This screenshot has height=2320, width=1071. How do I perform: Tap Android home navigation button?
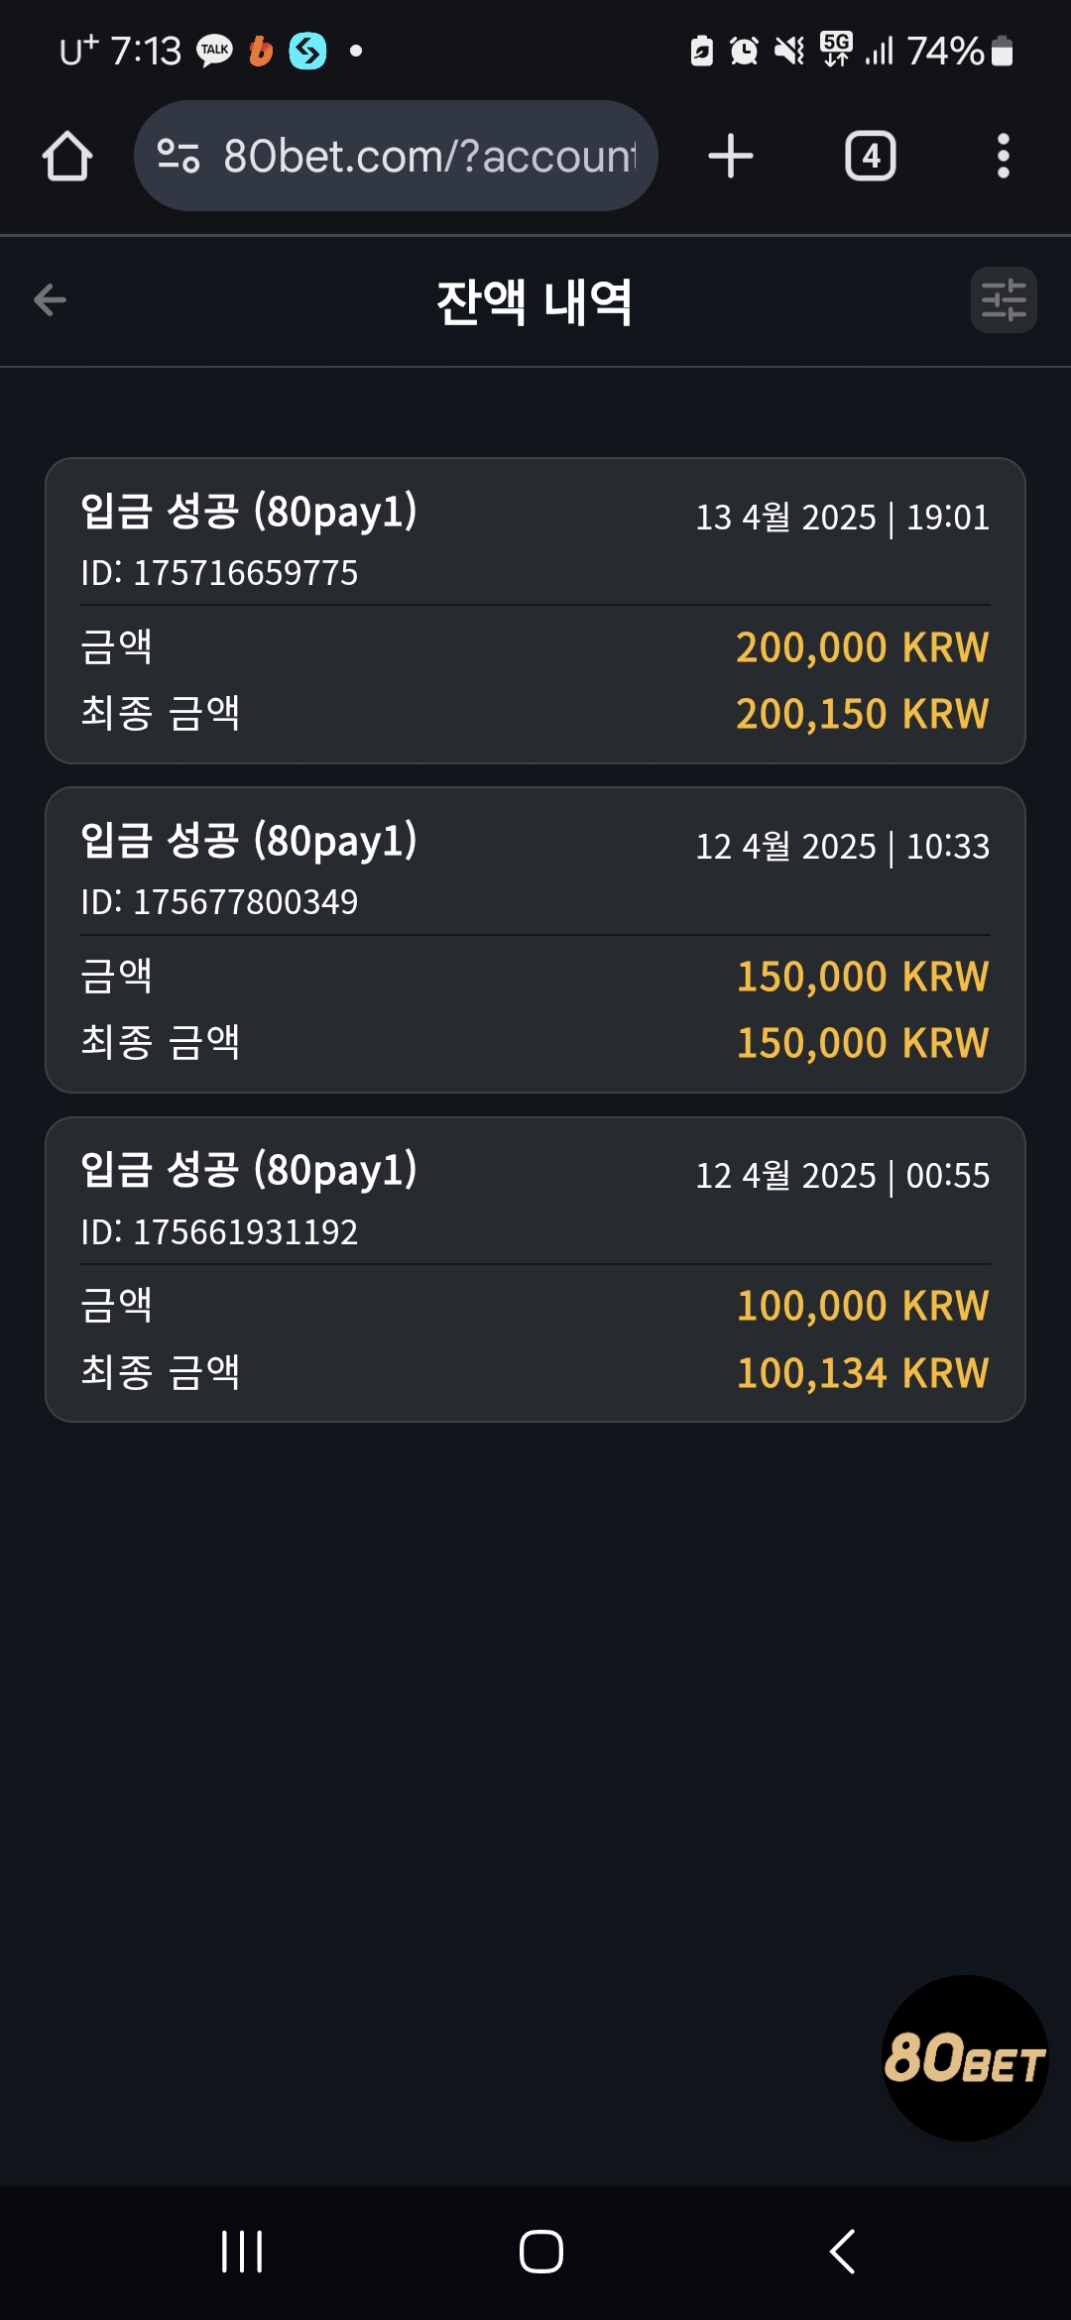coord(541,2251)
